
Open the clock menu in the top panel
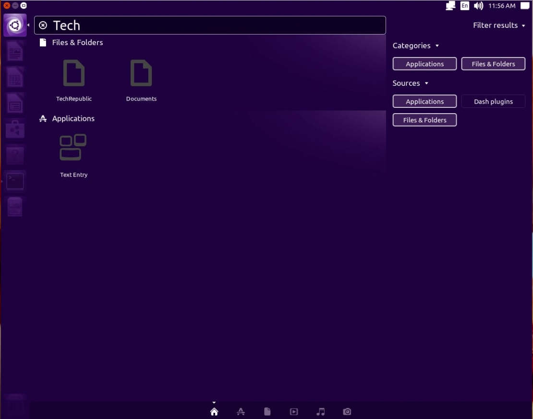pyautogui.click(x=501, y=6)
